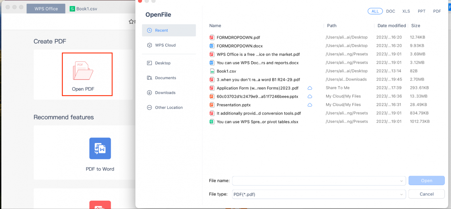This screenshot has height=209, width=451.
Task: Filter files by XLS type
Action: [x=406, y=11]
